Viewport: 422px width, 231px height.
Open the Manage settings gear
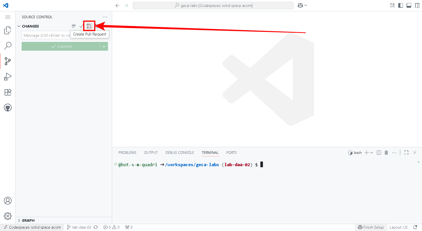click(x=8, y=216)
